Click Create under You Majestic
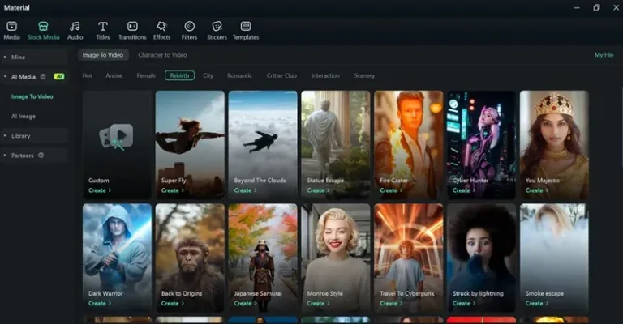The height and width of the screenshot is (324, 623). pos(537,190)
